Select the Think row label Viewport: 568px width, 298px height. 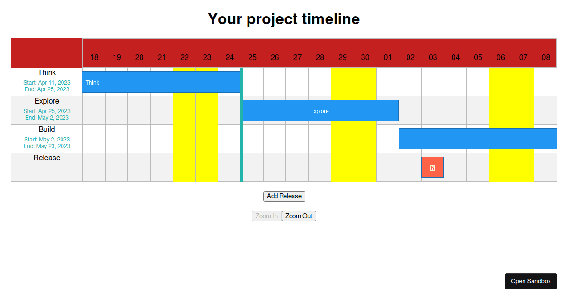point(46,72)
